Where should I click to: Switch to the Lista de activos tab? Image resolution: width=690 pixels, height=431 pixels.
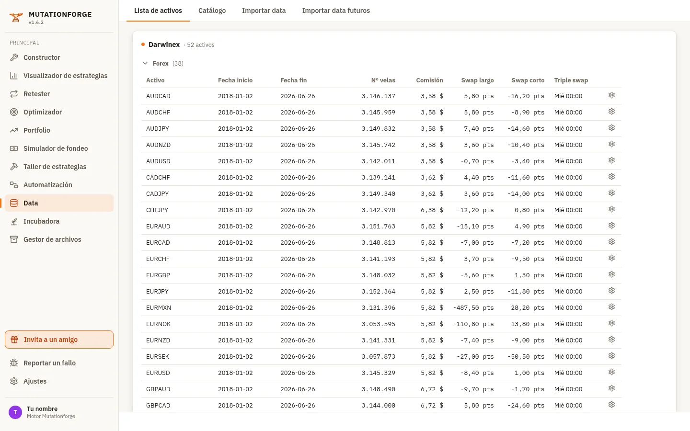(x=158, y=11)
